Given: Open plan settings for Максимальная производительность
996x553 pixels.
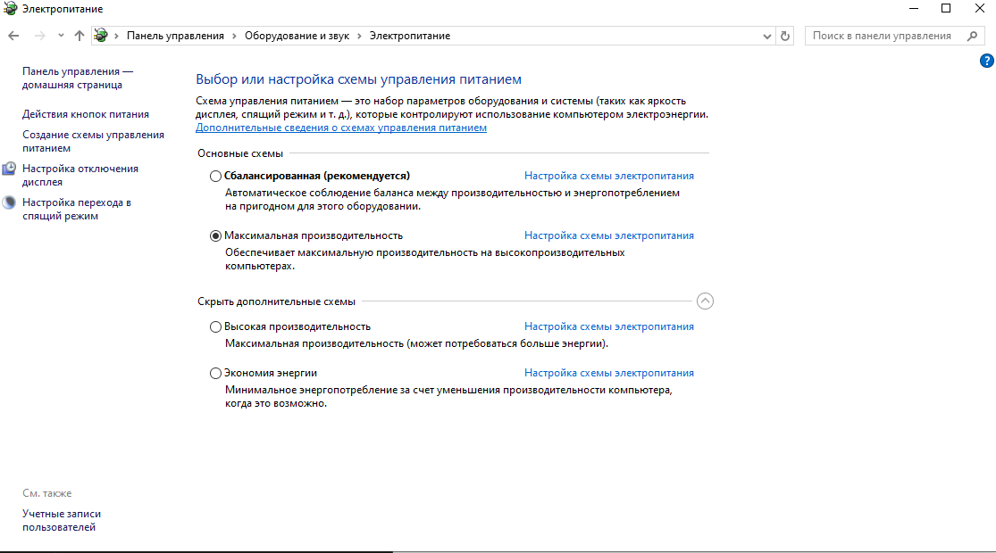Looking at the screenshot, I should pyautogui.click(x=609, y=235).
